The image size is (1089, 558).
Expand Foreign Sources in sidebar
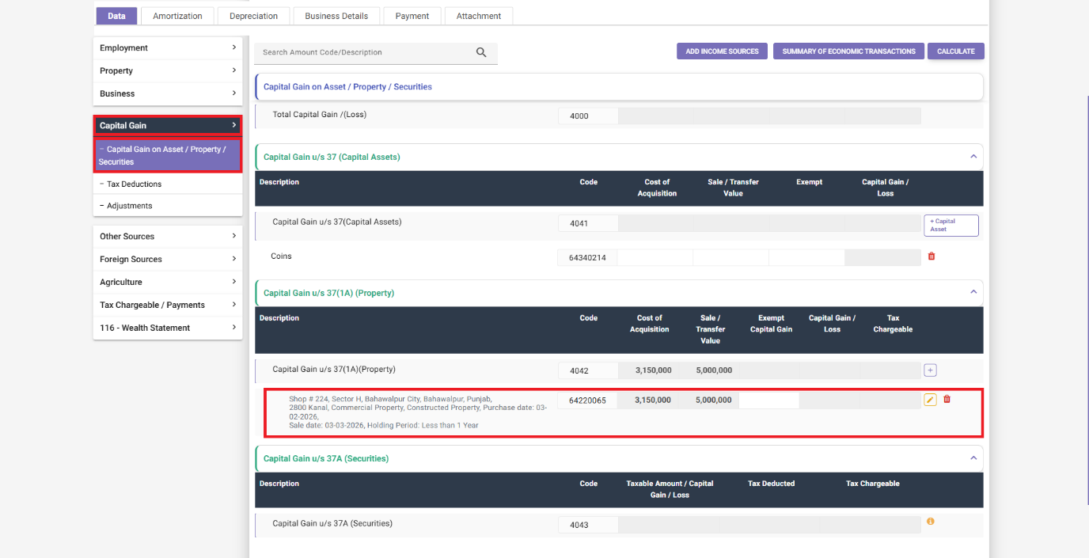pyautogui.click(x=168, y=259)
